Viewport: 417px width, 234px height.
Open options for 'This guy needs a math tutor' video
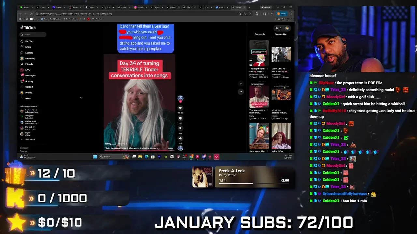tap(267, 110)
